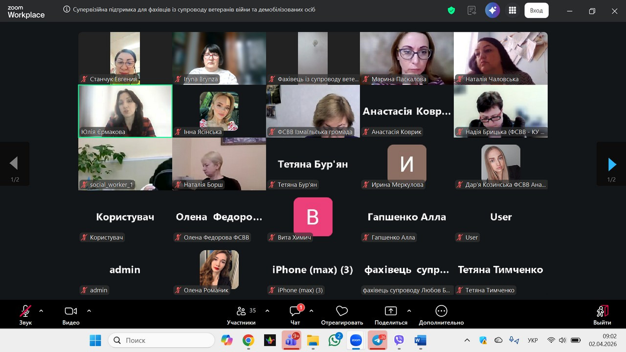Click Ирина Меркулова's avatar with letter И
The image size is (626, 352).
[x=407, y=164]
